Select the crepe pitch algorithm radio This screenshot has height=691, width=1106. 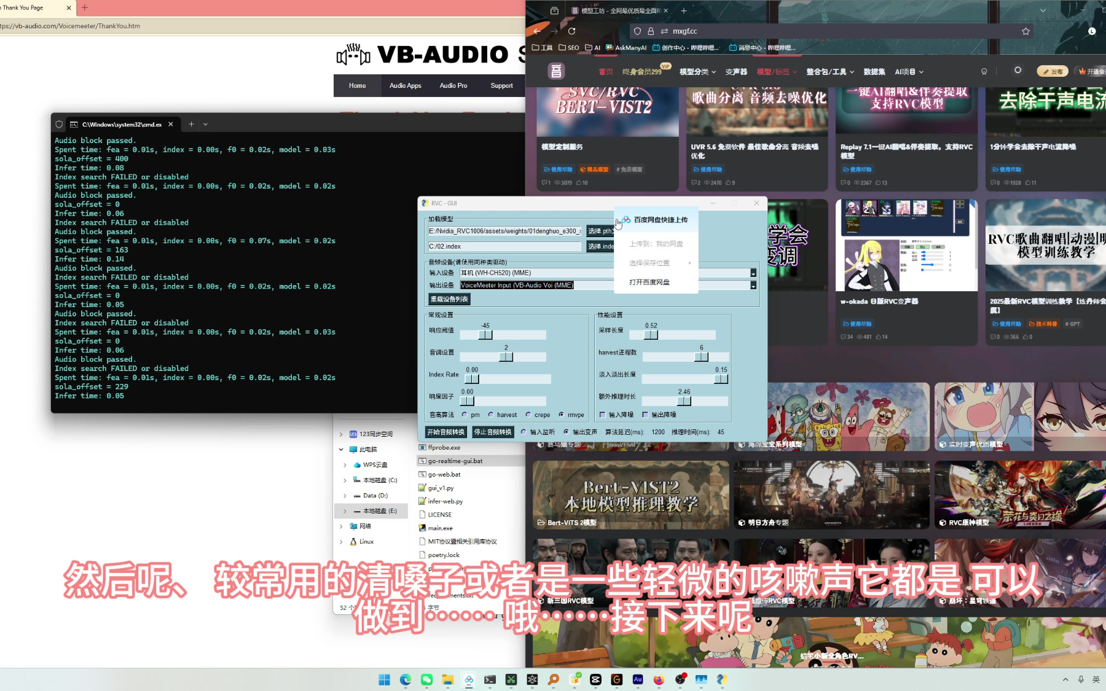[x=528, y=415]
